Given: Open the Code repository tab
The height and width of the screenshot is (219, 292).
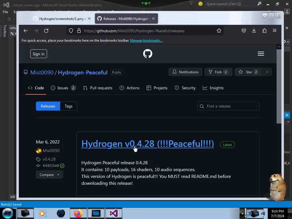Looking at the screenshot, I should (36, 88).
